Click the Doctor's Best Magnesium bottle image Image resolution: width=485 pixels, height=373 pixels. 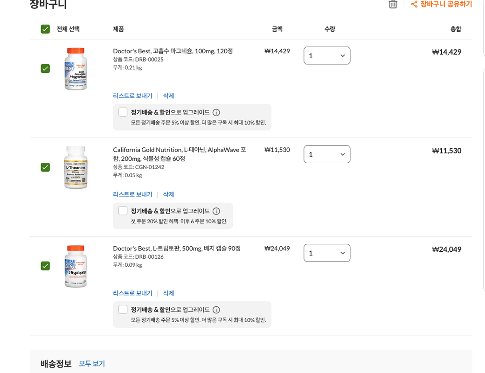coord(76,69)
